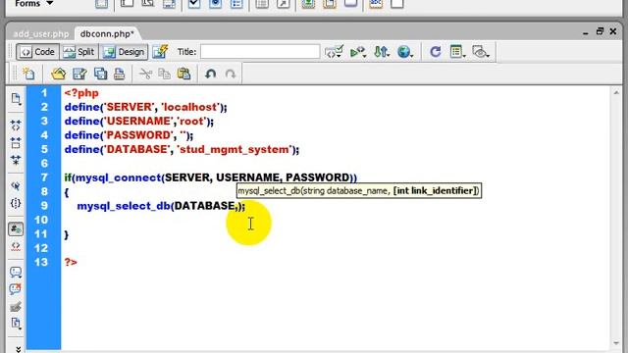Viewport: 628px width, 353px height.
Task: Click the '<?php' opening tag
Action: (81, 93)
